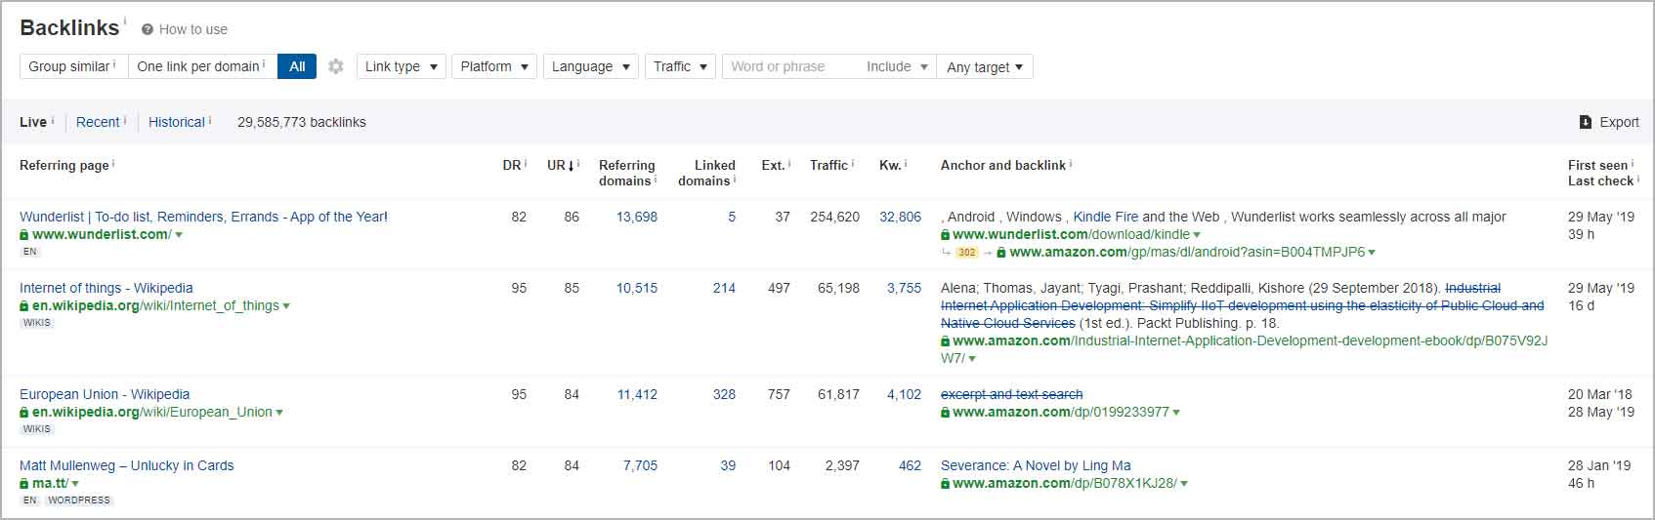Click the Export button
Image resolution: width=1655 pixels, height=520 pixels.
[1609, 122]
